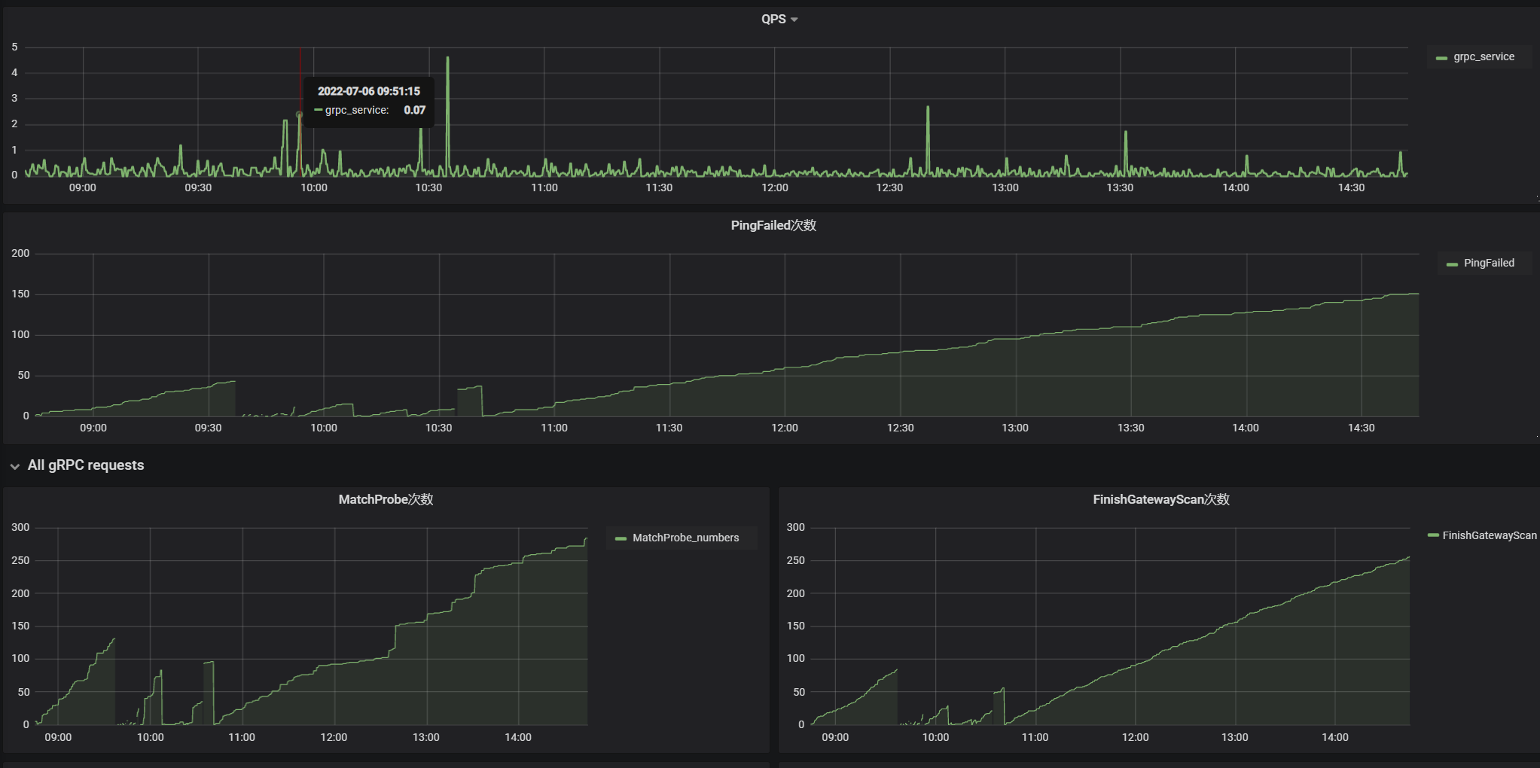Viewport: 1540px width, 768px height.
Task: Open the MatchProbe次数 panel title menu
Action: 386,499
